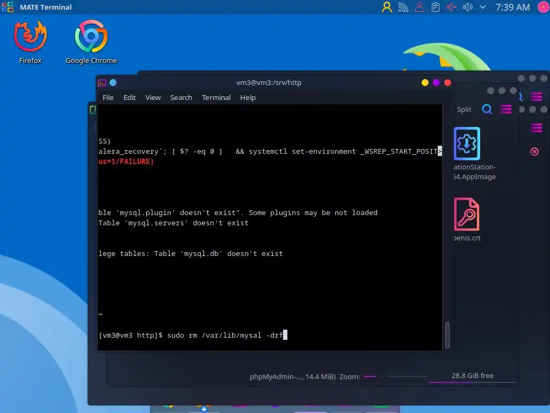Click the 'mysql.db' doesn't exist line

[191, 254]
